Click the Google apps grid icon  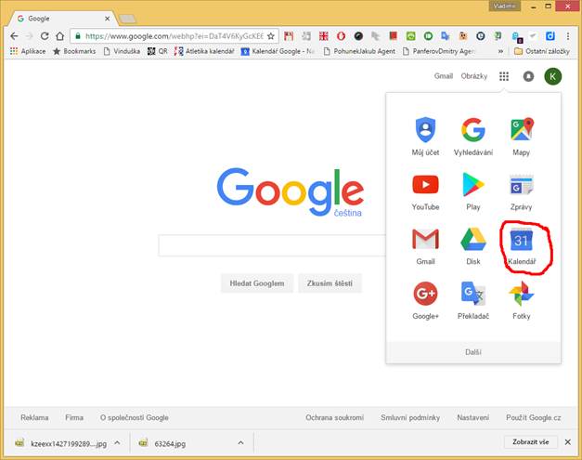(504, 76)
